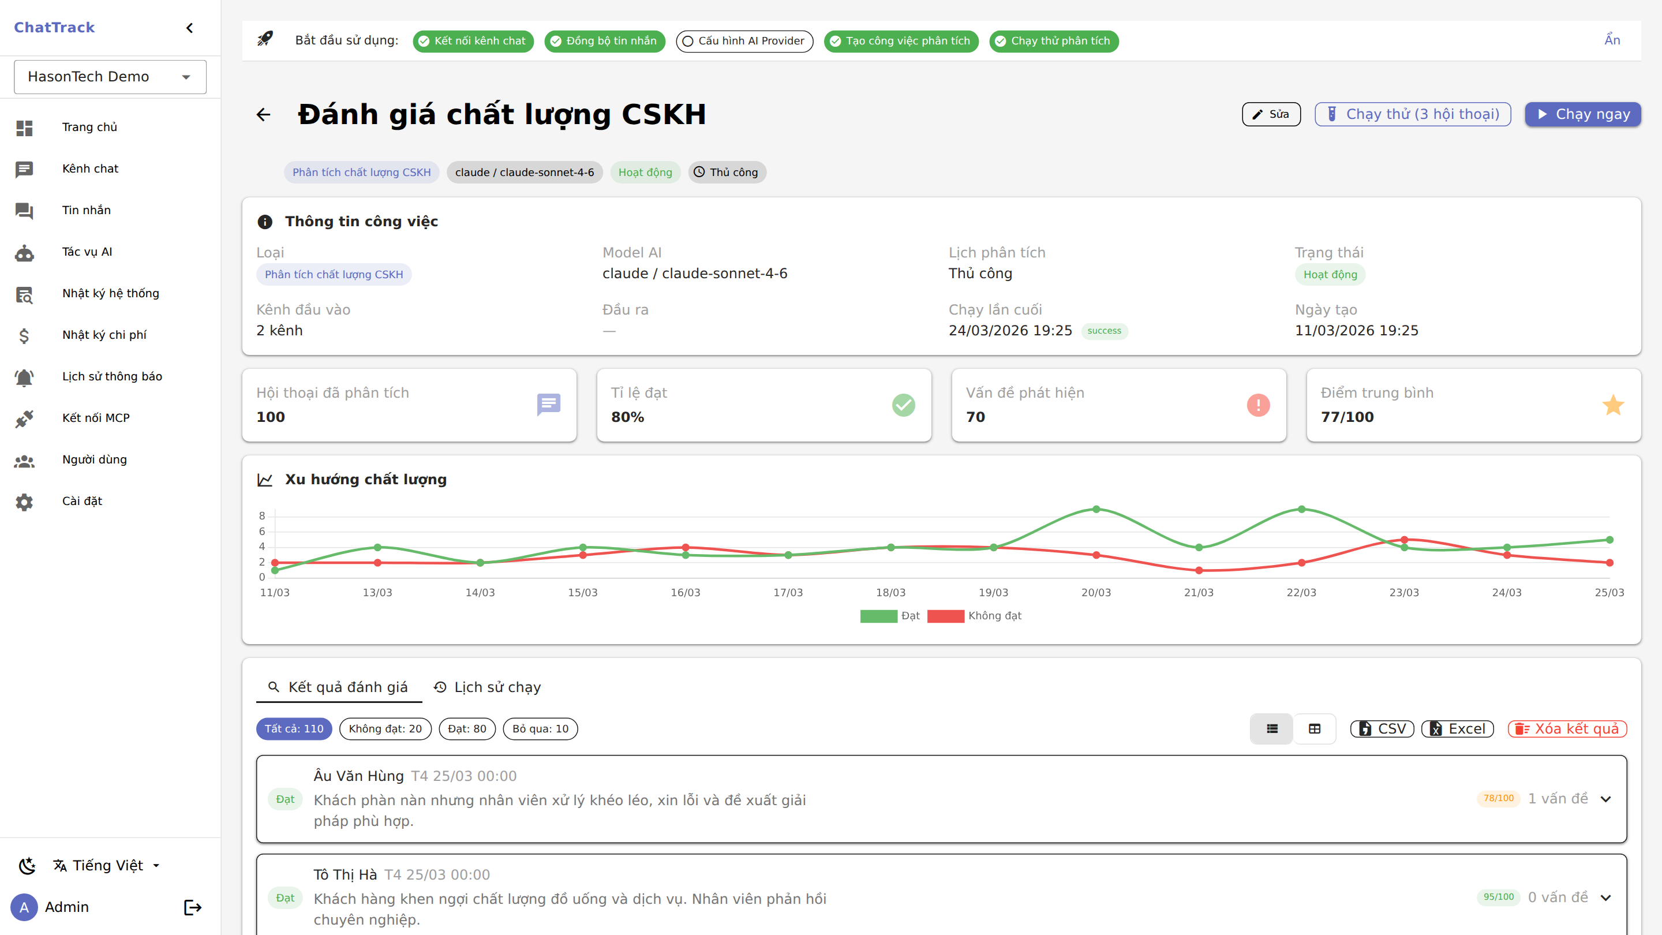Toggle dark mode moon icon
This screenshot has width=1662, height=935.
tap(27, 866)
